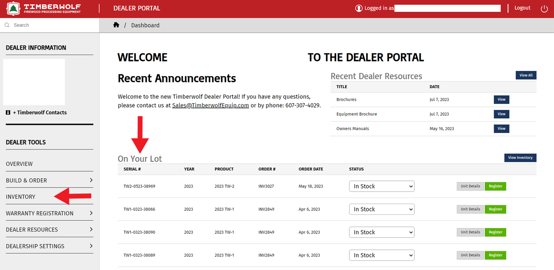Click the SERIAL # column header

click(132, 169)
